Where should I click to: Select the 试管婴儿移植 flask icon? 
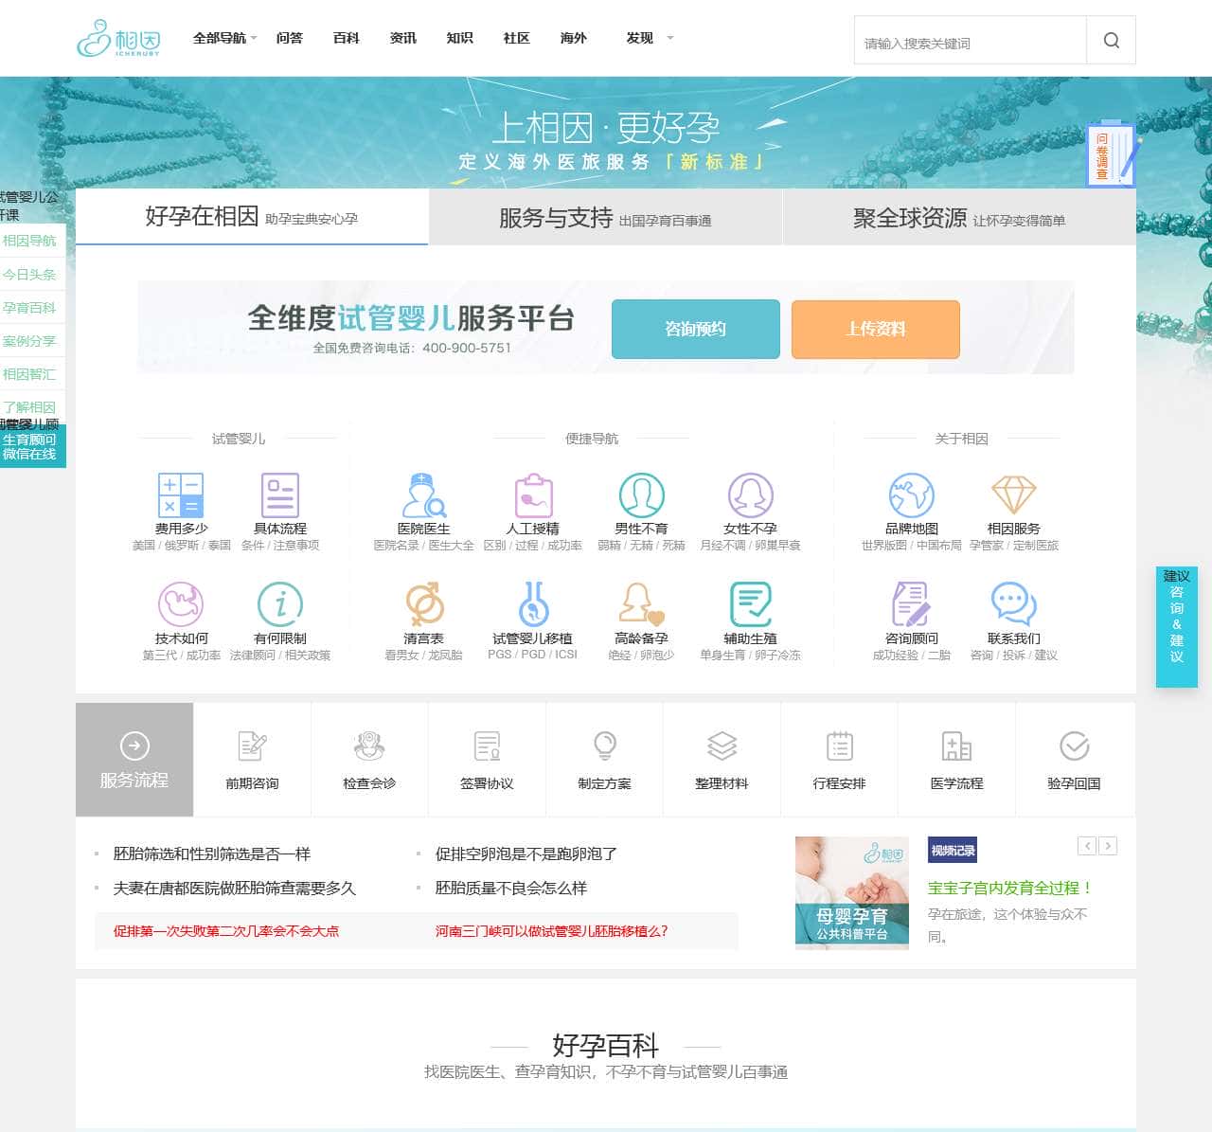pos(533,604)
